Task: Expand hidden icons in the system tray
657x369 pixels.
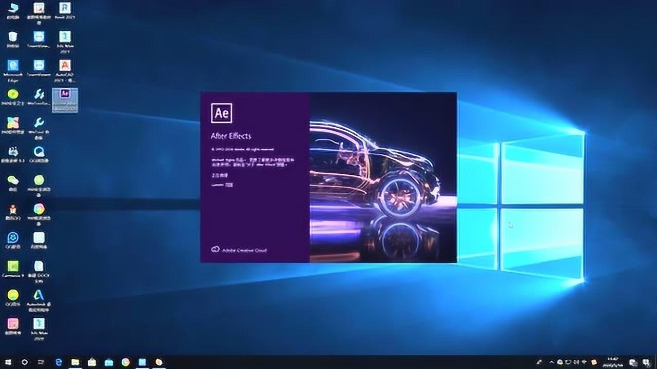Action: click(x=552, y=362)
